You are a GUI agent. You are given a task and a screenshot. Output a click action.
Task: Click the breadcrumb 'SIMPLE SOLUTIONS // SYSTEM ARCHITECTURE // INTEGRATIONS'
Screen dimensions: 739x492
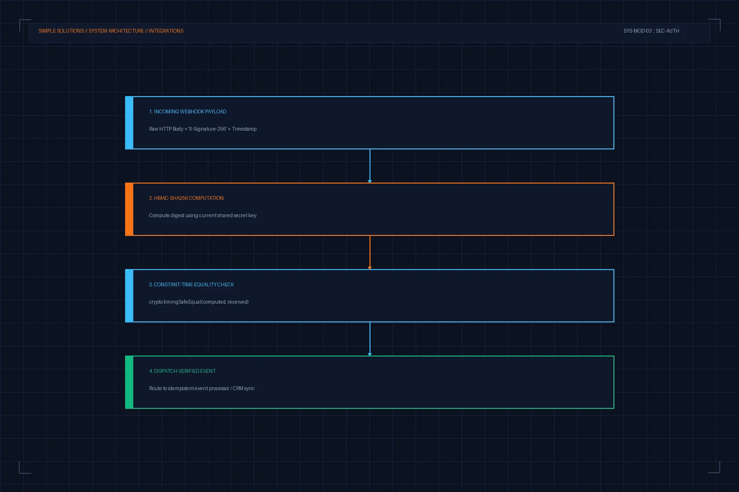(111, 31)
